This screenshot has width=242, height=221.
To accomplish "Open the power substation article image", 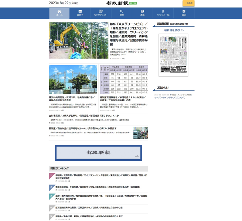I will [73, 80].
